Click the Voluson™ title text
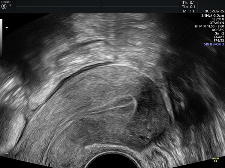 pos(6,2)
